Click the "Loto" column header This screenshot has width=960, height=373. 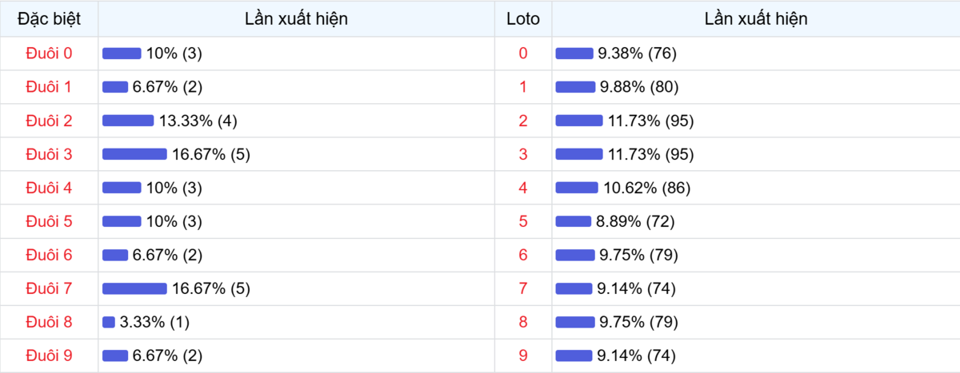pos(523,19)
